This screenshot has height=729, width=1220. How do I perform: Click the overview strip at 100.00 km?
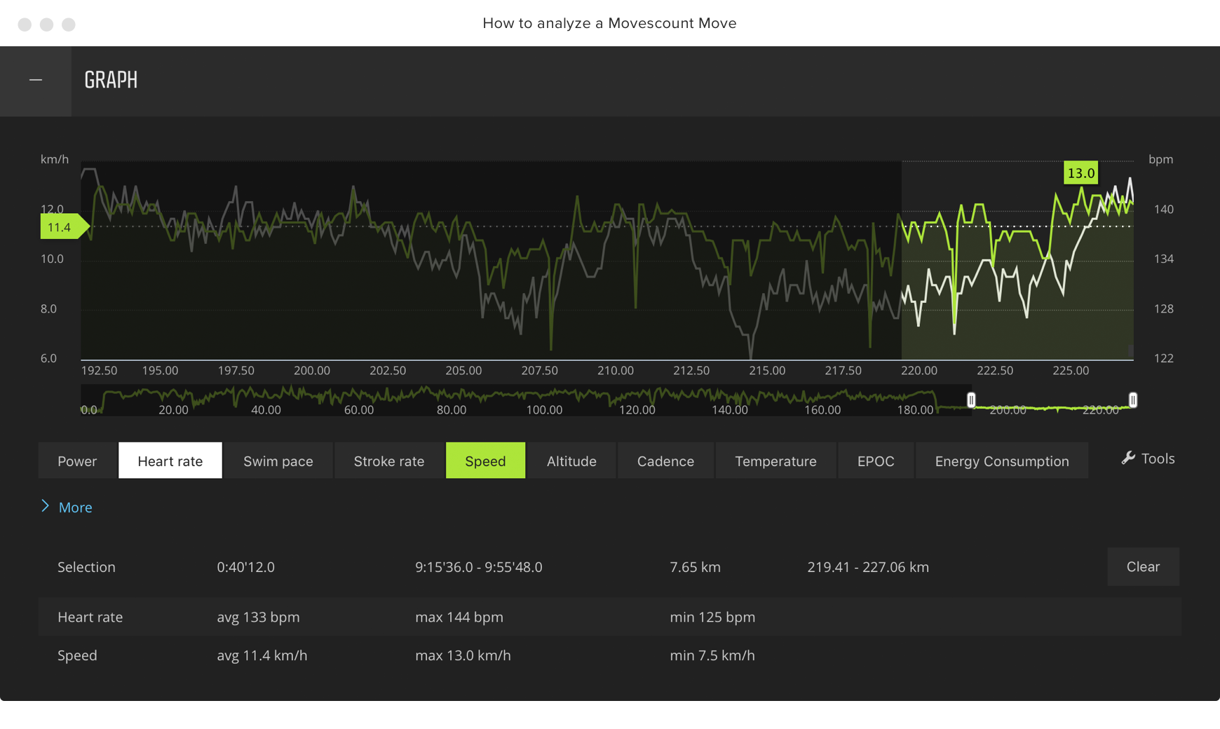pyautogui.click(x=544, y=400)
